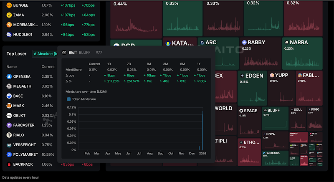Click the MASK fox logo icon

9,106
